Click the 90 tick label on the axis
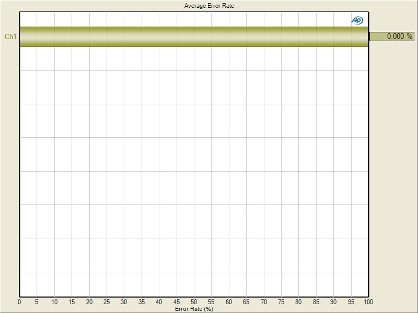This screenshot has height=313, width=418. pos(333,302)
